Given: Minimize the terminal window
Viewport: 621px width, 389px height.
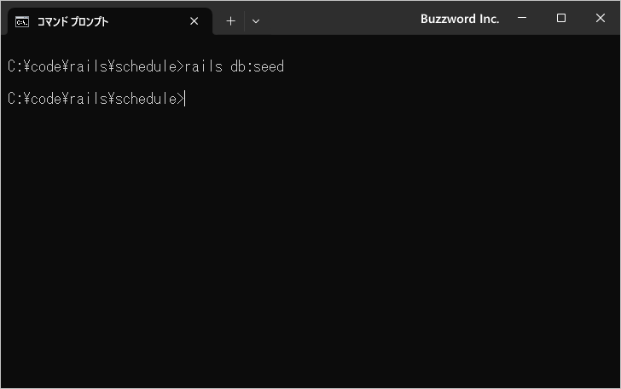Looking at the screenshot, I should 522,18.
